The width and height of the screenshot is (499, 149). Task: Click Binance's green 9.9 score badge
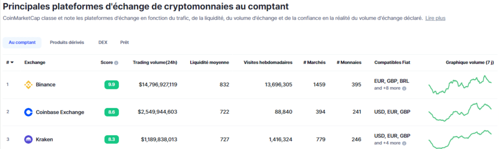pos(112,85)
